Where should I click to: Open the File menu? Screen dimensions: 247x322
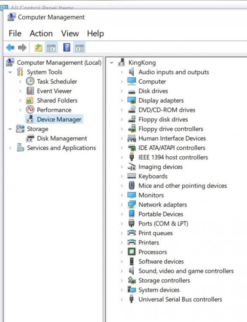click(15, 33)
